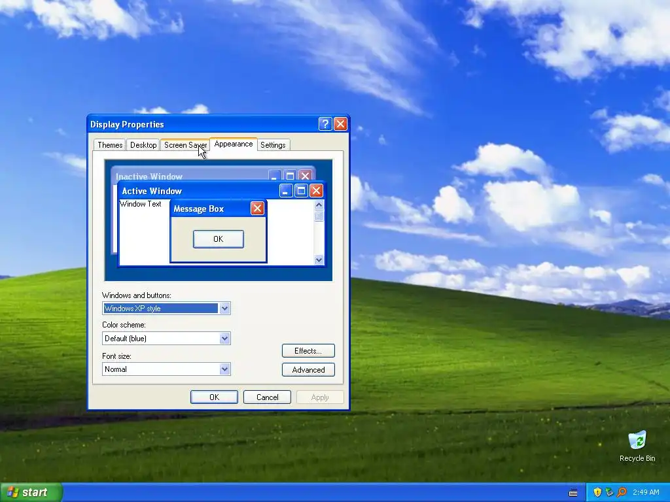This screenshot has height=502, width=670.
Task: Click the preview Message Box OK button
Action: [219, 239]
